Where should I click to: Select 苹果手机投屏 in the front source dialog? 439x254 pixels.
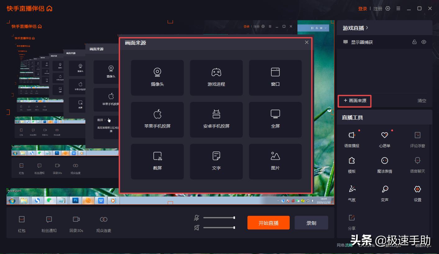click(x=157, y=120)
